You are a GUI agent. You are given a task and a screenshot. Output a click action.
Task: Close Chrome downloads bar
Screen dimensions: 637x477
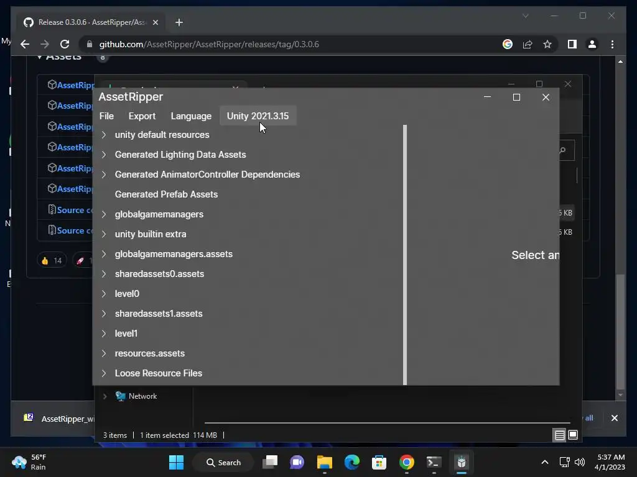614,418
